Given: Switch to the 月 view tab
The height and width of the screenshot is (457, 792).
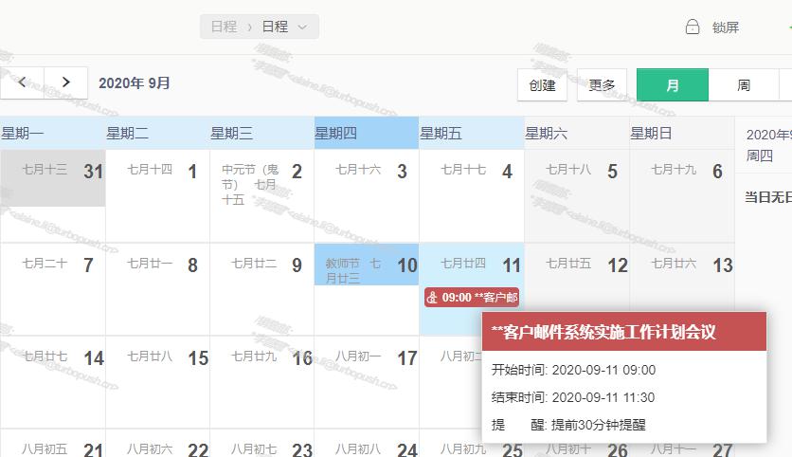Looking at the screenshot, I should coord(673,85).
